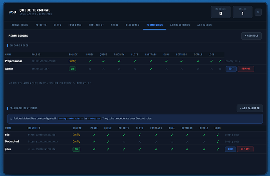Click the Add Fallback button

[250, 108]
